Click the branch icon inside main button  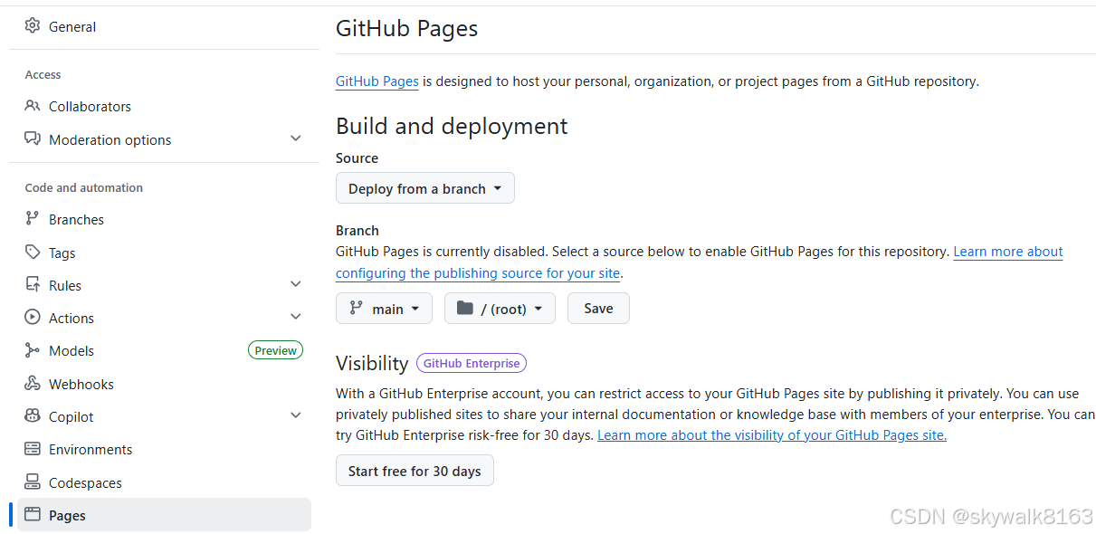[357, 309]
